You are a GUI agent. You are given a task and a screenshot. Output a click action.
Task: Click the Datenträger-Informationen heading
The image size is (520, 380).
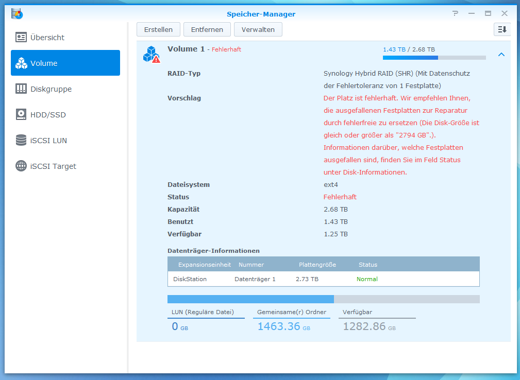point(213,251)
